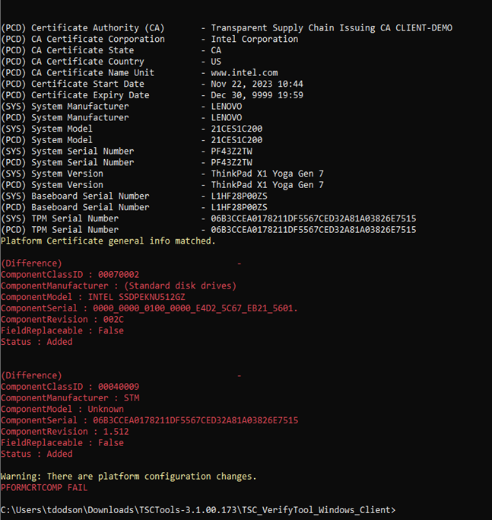Click 'ComponentClassID : 00070002' line

pyautogui.click(x=70, y=275)
